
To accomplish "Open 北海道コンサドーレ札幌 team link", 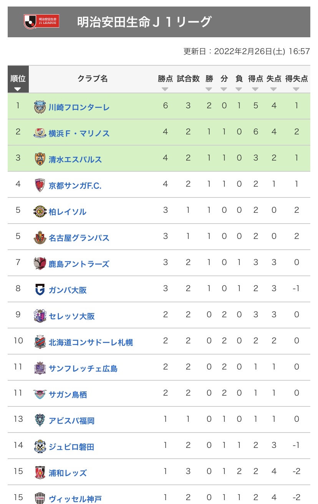I will 91,342.
